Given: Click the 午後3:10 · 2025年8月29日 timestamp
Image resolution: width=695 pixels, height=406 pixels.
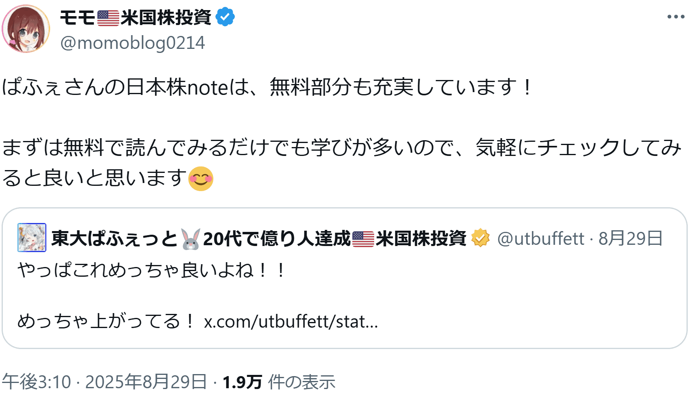Looking at the screenshot, I should tap(104, 382).
